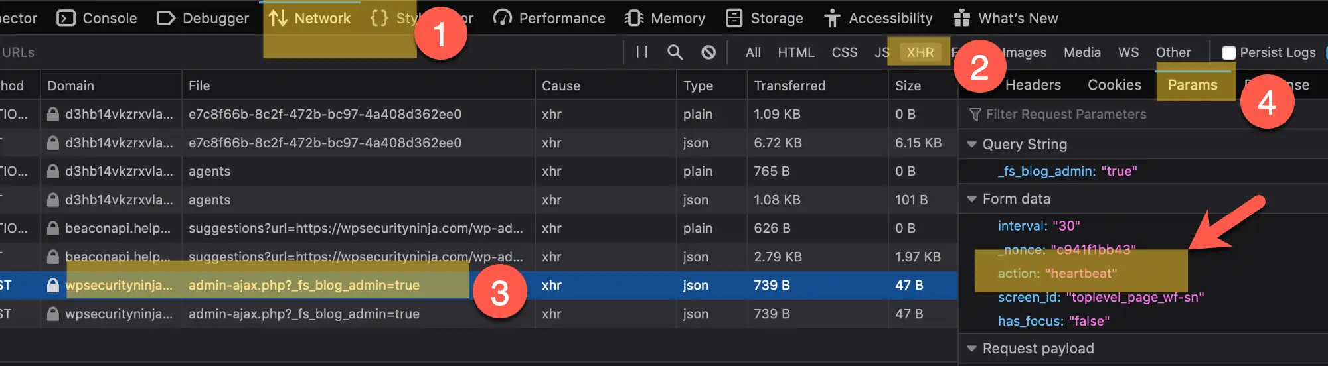Click the pause recording icon
Screen dimensions: 1328x366
[x=641, y=52]
